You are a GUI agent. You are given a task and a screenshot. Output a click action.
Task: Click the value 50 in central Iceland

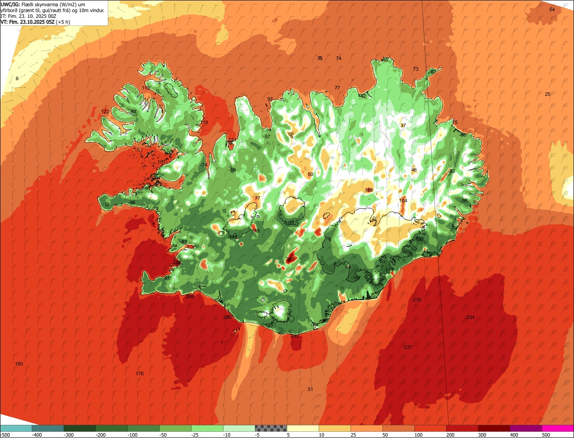pos(310,174)
